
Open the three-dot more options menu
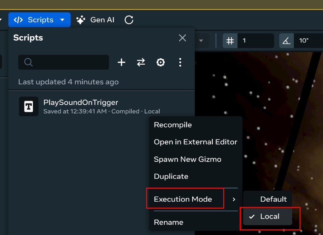(x=180, y=63)
